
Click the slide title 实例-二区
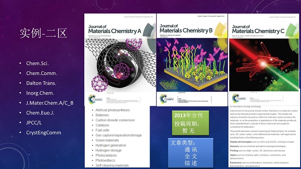tap(43, 33)
